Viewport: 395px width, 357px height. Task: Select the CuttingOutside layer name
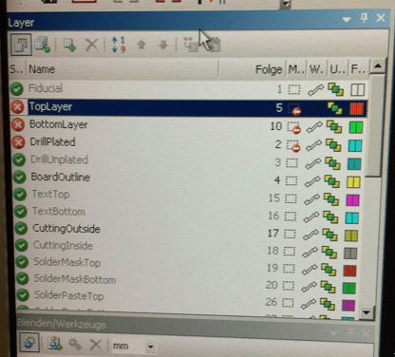coord(66,229)
